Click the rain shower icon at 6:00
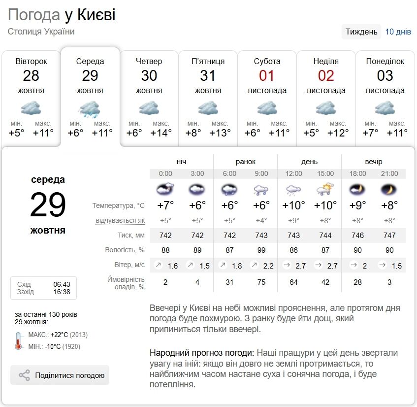The height and width of the screenshot is (407, 417). point(229,189)
